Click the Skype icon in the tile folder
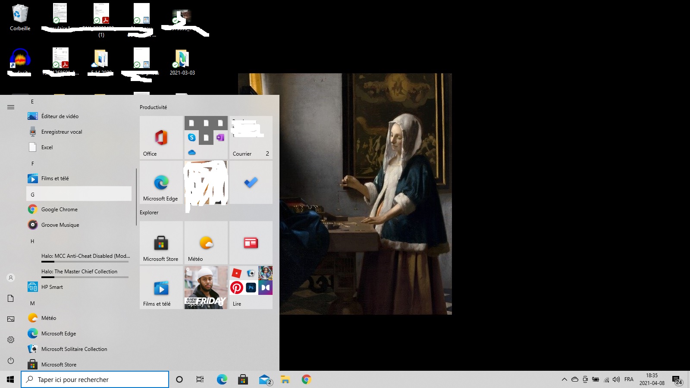690x388 pixels. [192, 138]
